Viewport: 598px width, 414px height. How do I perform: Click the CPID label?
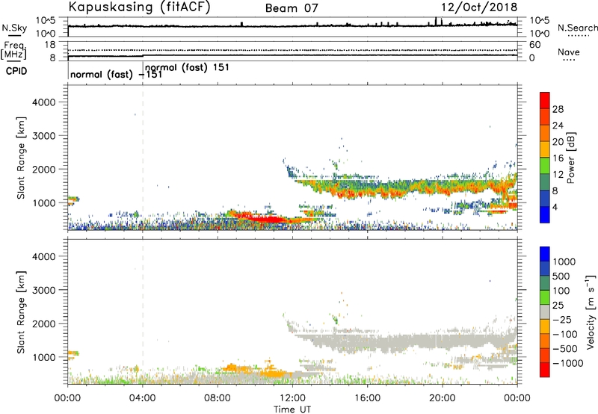[x=16, y=71]
